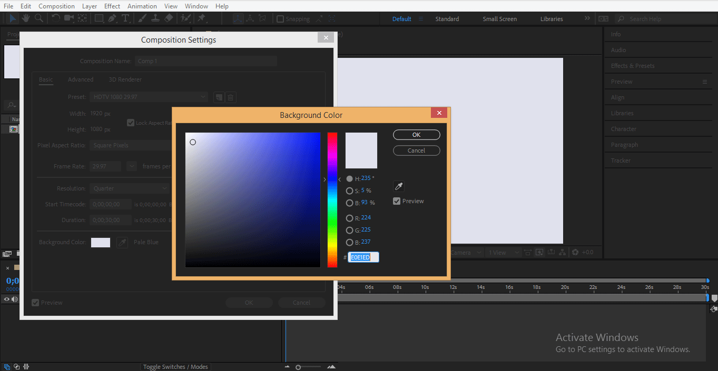The height and width of the screenshot is (371, 718).
Task: Select the Horizontal Type tool
Action: point(125,18)
